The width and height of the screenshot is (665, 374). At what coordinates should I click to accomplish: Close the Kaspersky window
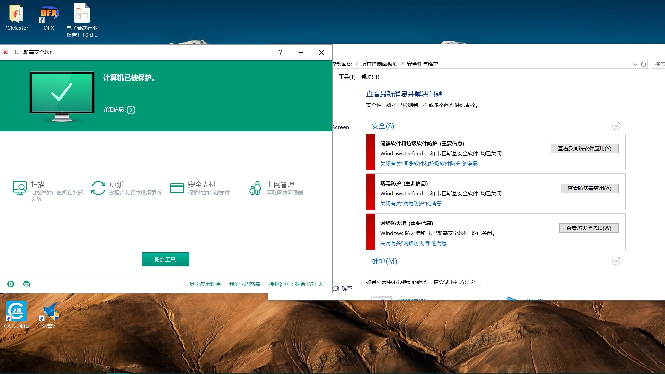pos(321,52)
